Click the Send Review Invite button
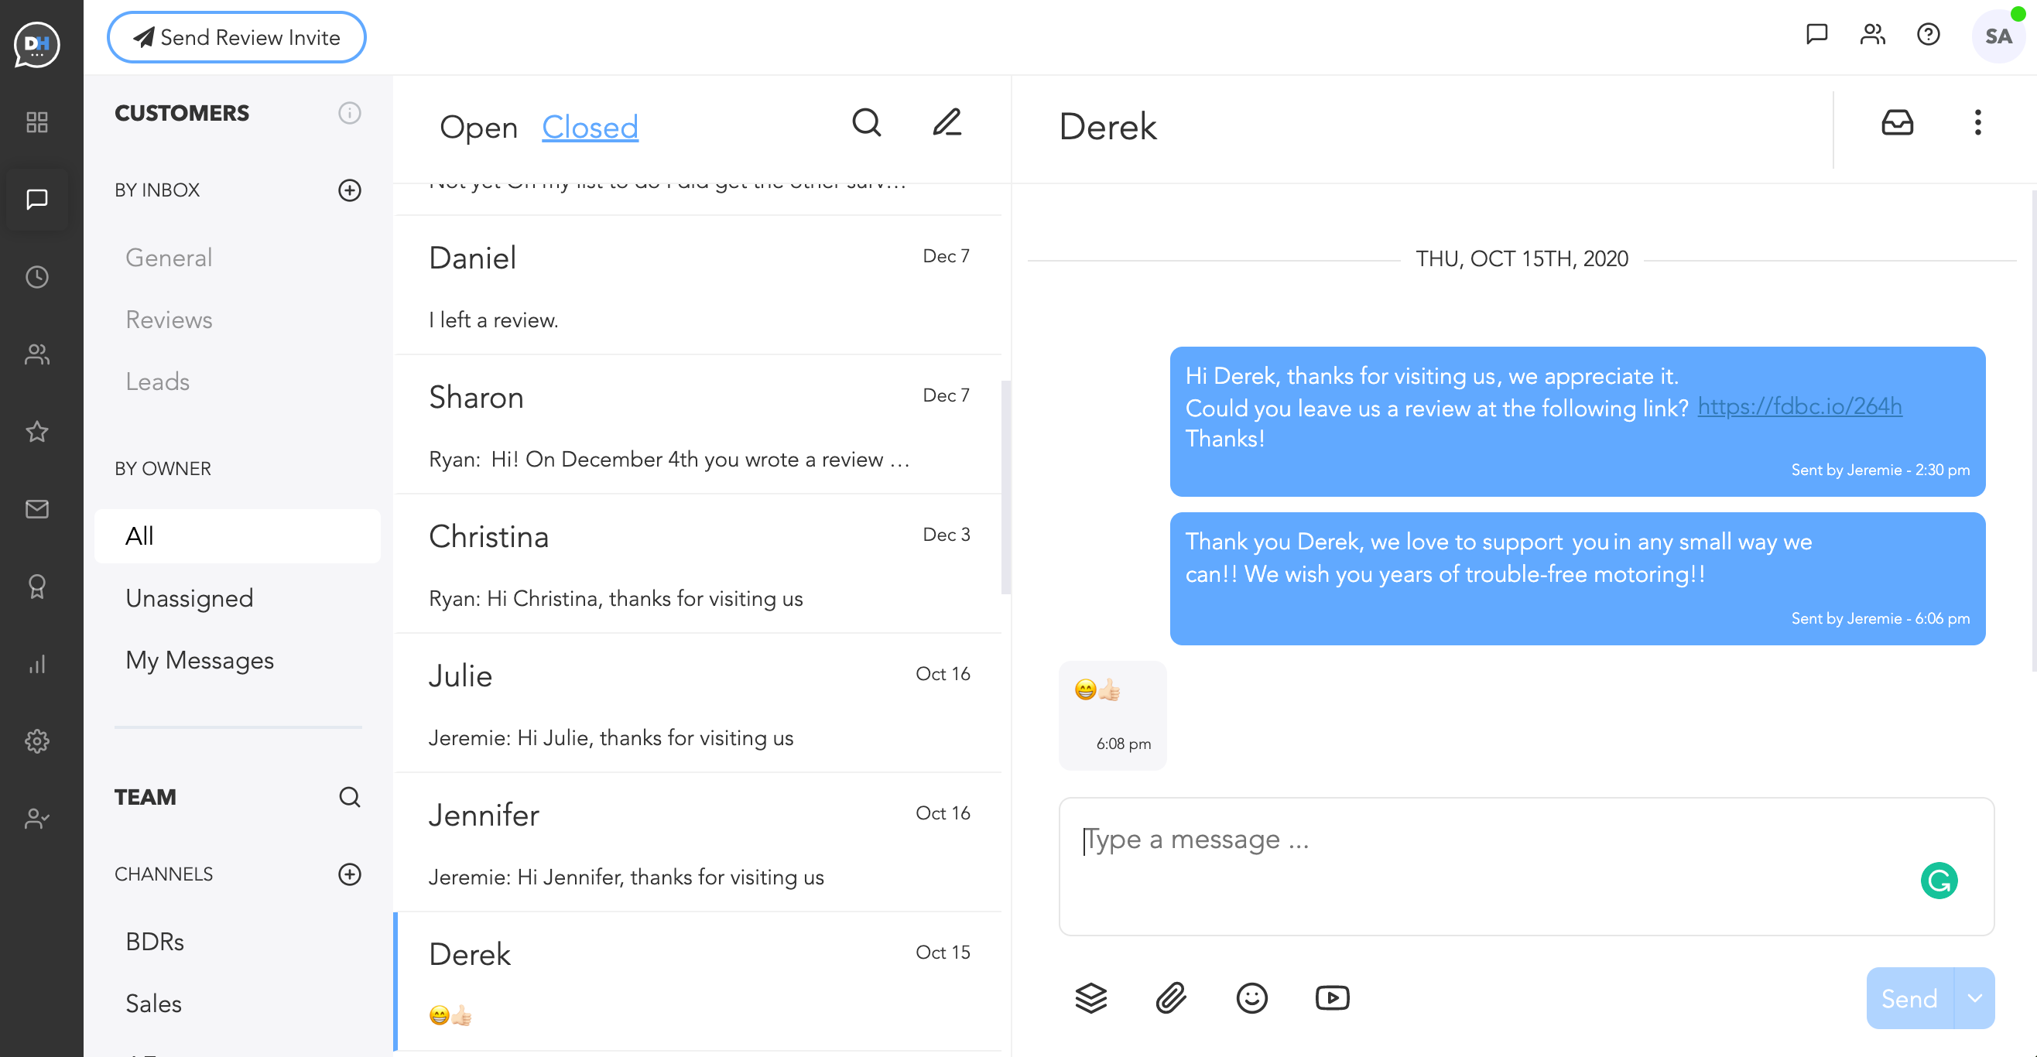Viewport: 2037px width, 1057px height. point(237,37)
